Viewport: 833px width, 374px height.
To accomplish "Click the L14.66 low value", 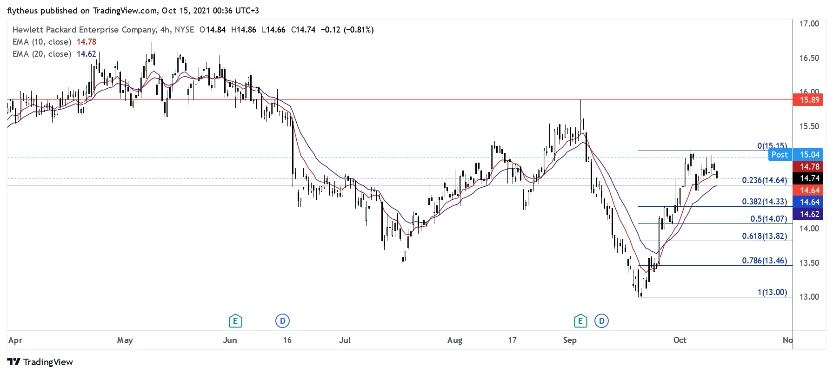I will 273,30.
